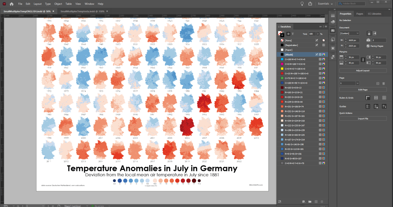Toggle the fill and stroke proxy in Swatches
Screen dimensions: 393x207
click(281, 34)
